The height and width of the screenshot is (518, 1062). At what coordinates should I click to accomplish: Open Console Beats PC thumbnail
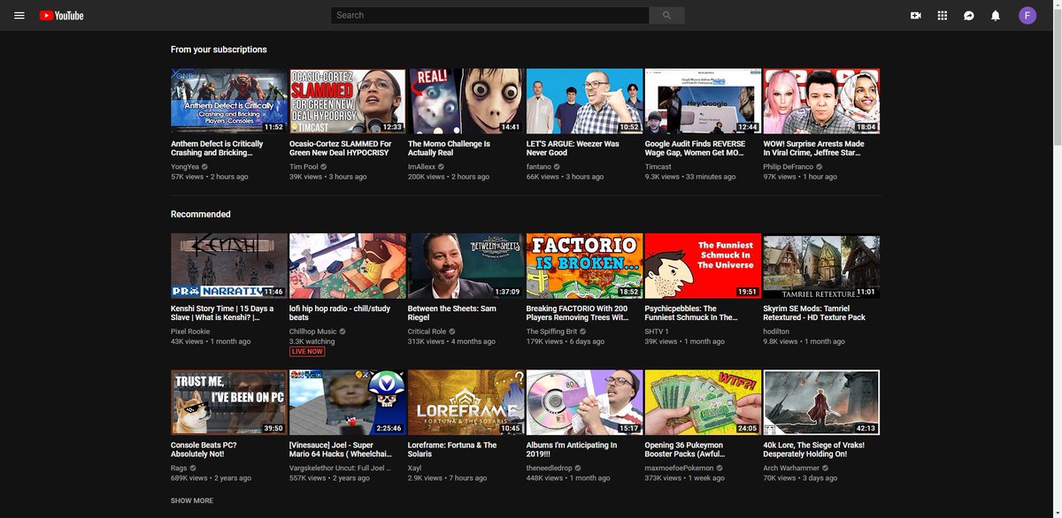pyautogui.click(x=228, y=402)
